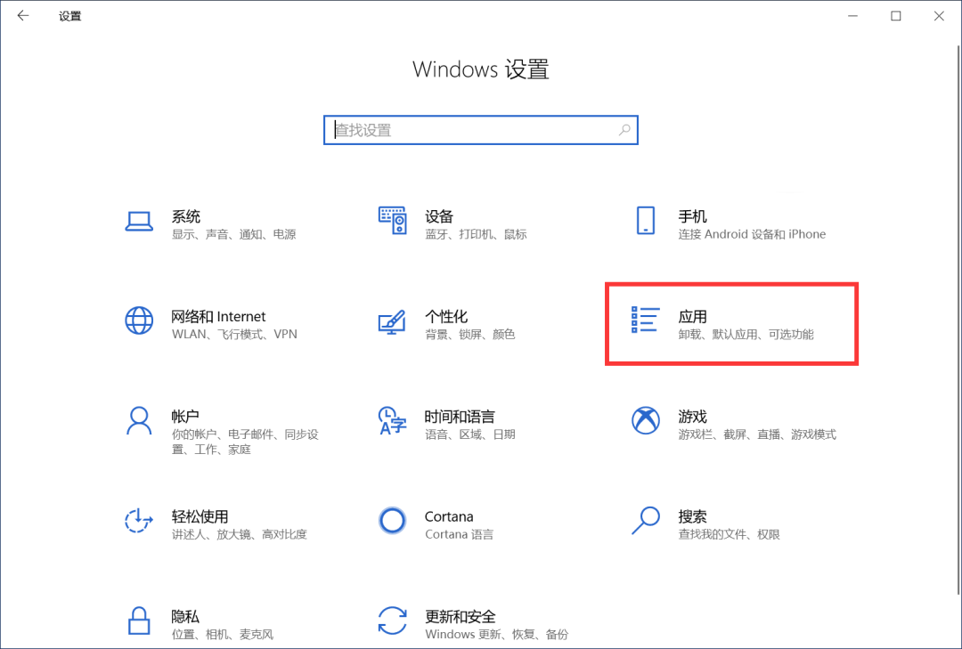Click the Update & Security arrows icon
Viewport: 962px width, 649px height.
(x=393, y=621)
